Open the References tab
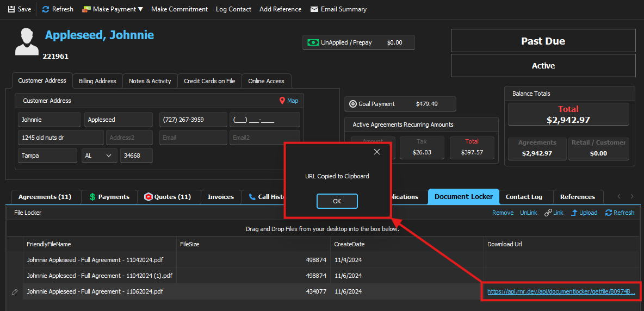644x311 pixels. (x=578, y=197)
